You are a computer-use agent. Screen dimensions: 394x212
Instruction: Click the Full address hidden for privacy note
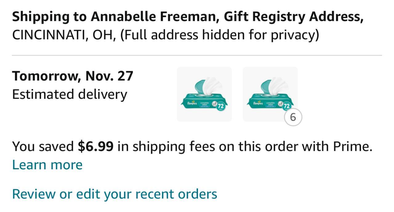coord(219,35)
